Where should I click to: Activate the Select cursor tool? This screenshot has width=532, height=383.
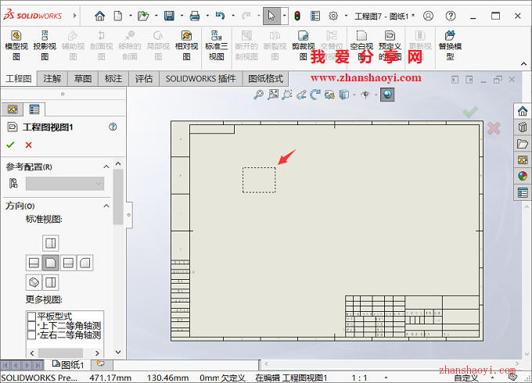click(x=271, y=16)
